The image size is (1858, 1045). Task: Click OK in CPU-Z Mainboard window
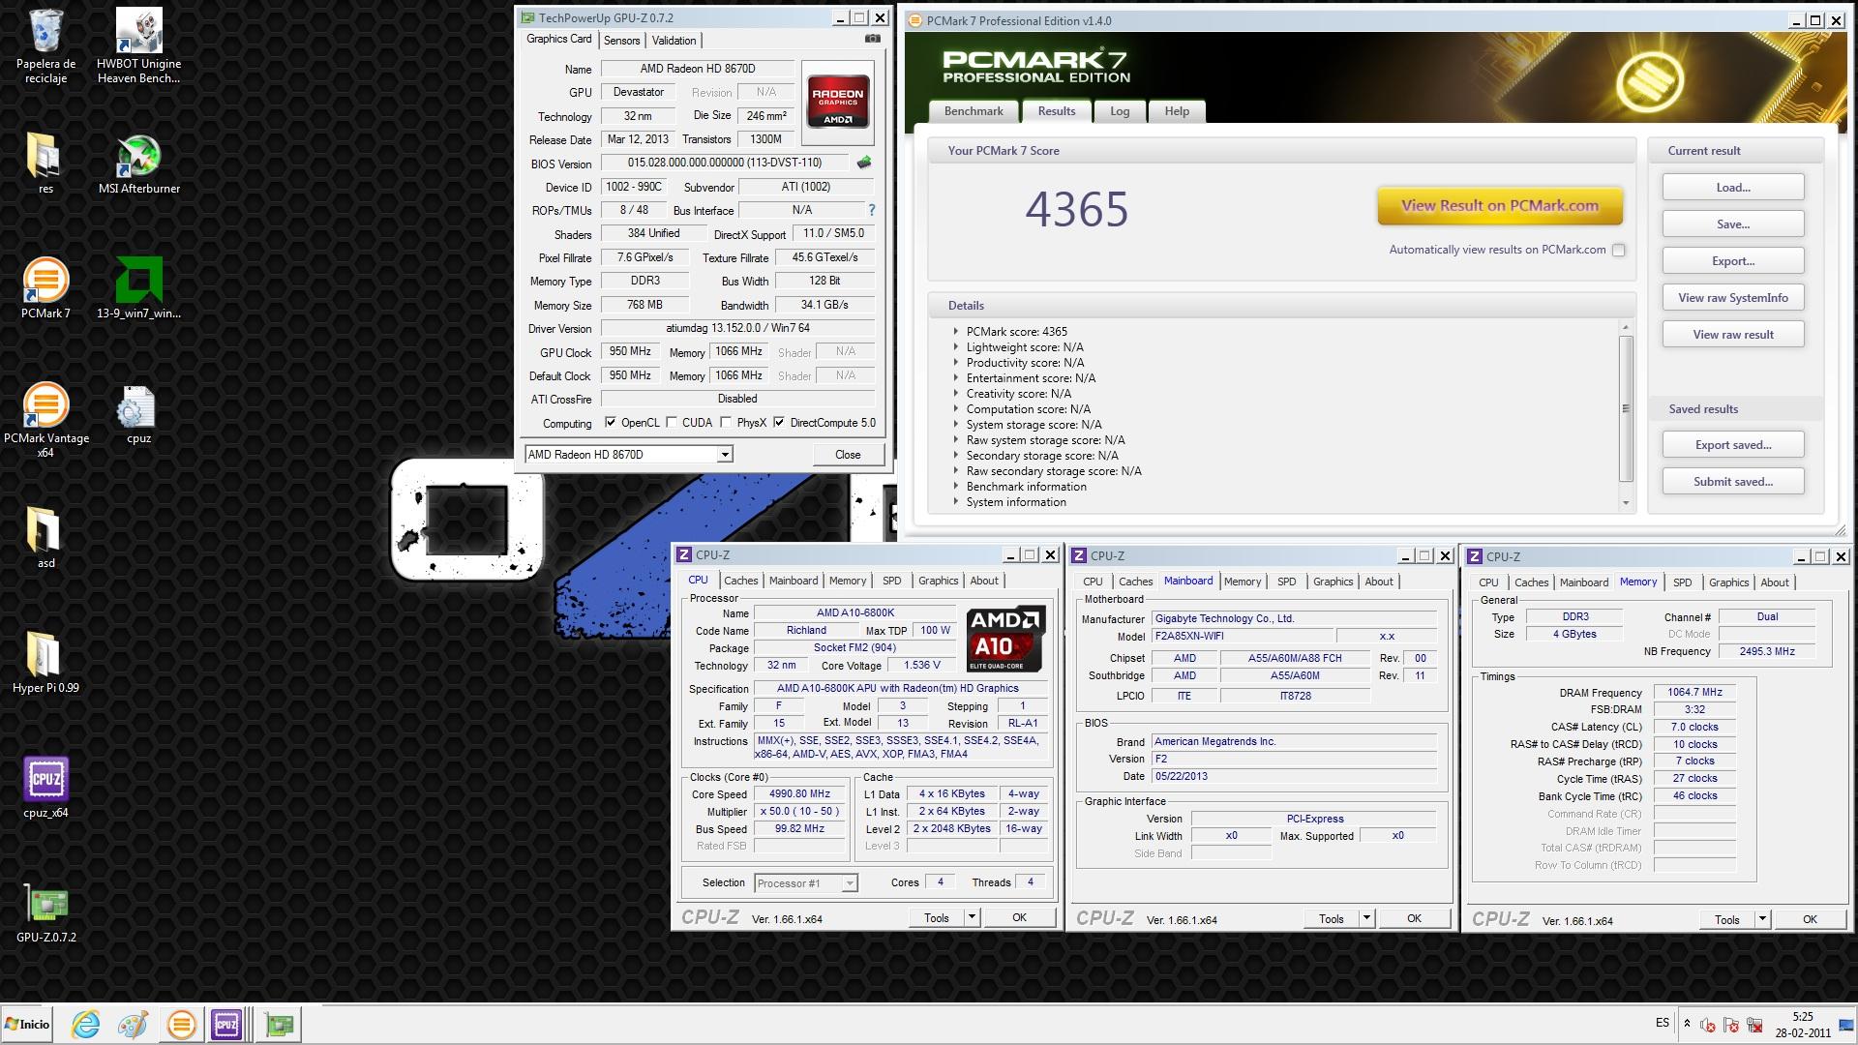coord(1414,918)
